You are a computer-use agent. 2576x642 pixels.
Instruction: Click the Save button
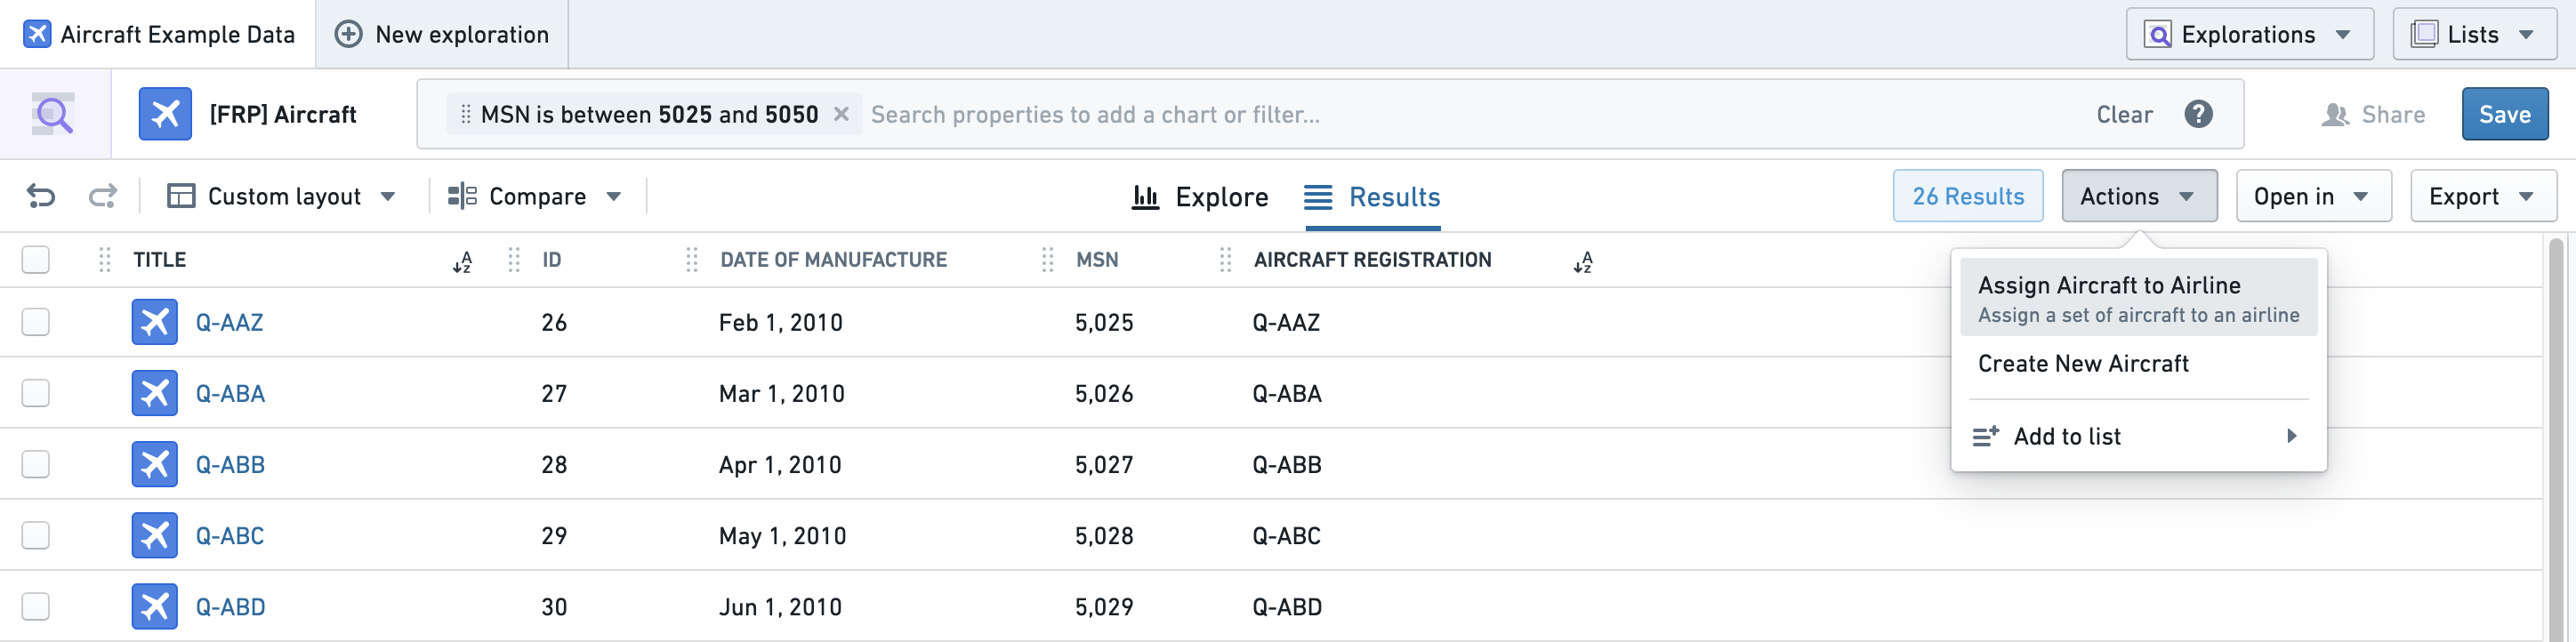[2505, 114]
